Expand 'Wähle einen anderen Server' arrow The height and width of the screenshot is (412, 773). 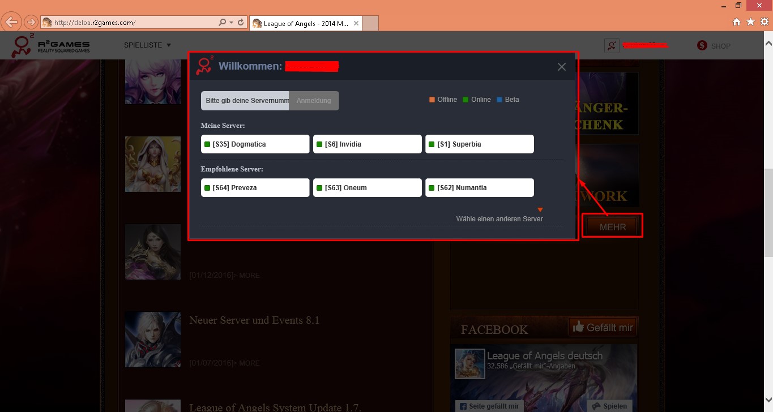pos(540,210)
